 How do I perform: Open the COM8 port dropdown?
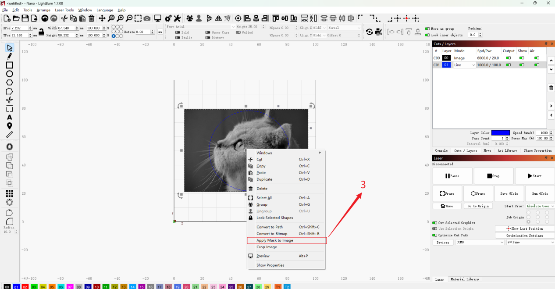480,242
